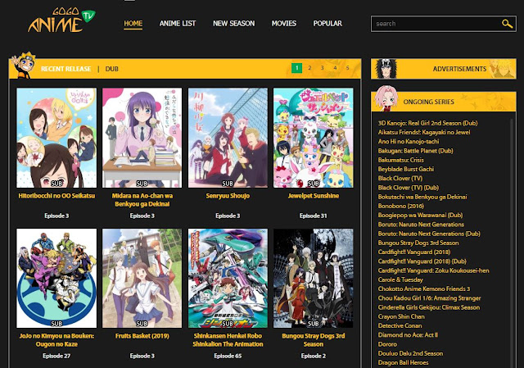Image resolution: width=524 pixels, height=368 pixels.
Task: Open the Jewelpet Sunshine poster image
Action: click(313, 138)
